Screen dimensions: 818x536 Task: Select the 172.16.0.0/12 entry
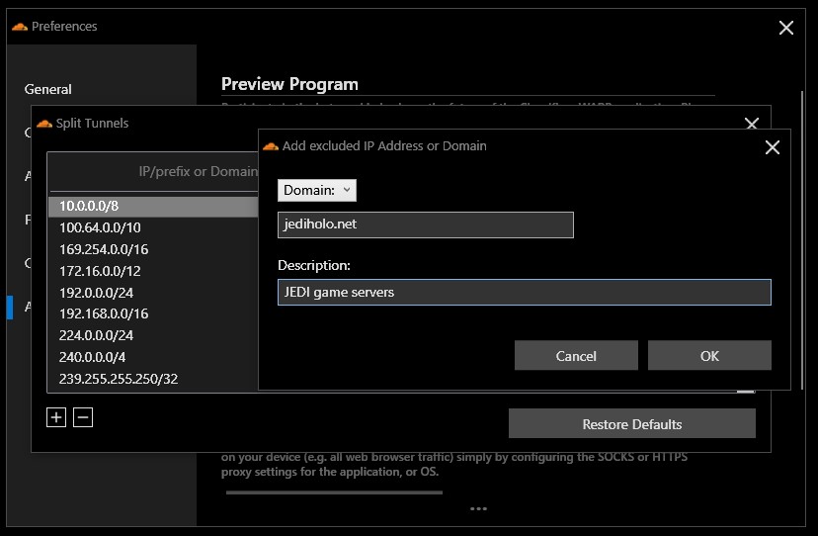pos(148,271)
